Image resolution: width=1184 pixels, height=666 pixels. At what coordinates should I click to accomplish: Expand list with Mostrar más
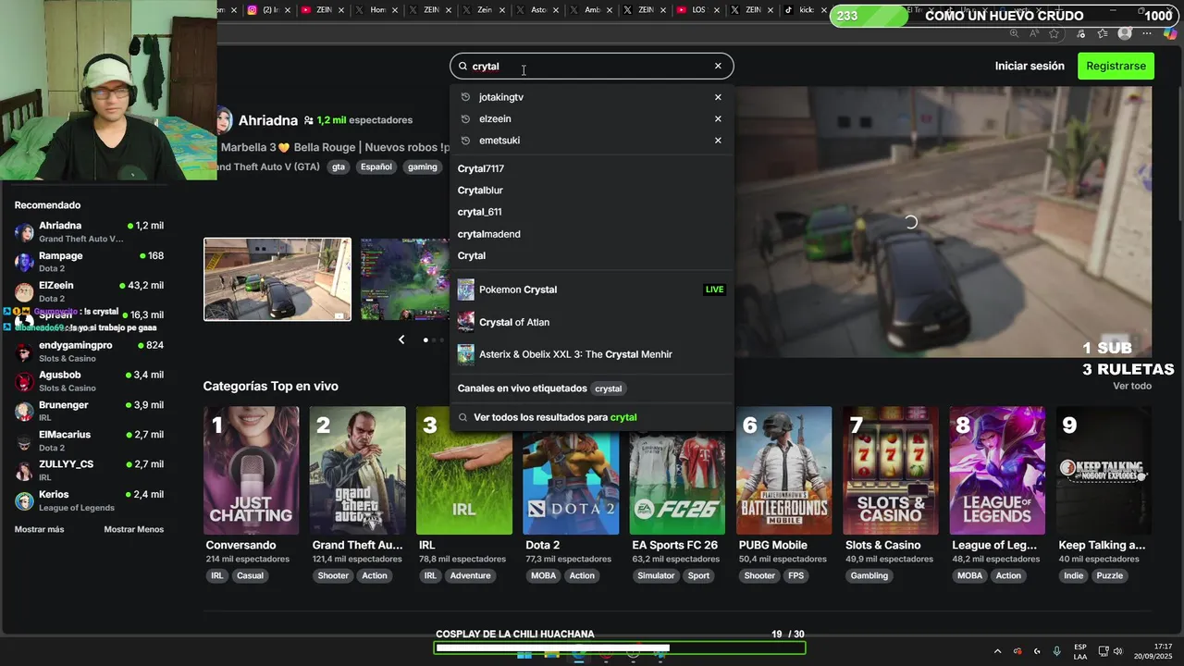tap(39, 529)
